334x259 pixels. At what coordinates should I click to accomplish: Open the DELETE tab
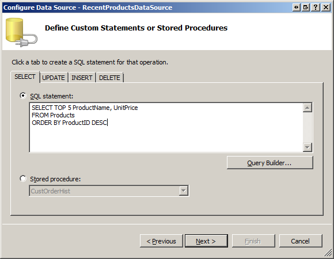109,78
